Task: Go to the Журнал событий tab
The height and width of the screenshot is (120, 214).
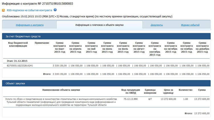Action: click(x=190, y=25)
